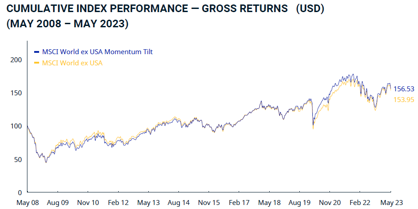Click the Feb 17 x-axis label
The image size is (418, 209).
click(x=239, y=203)
